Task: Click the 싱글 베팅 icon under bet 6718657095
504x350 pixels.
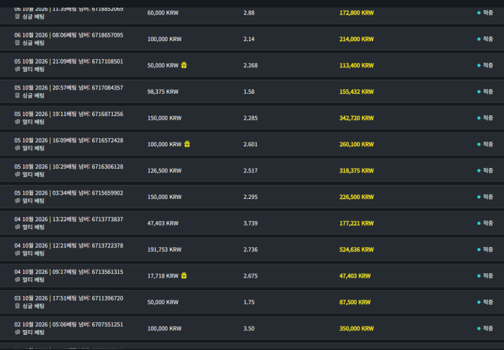Action: (x=18, y=43)
